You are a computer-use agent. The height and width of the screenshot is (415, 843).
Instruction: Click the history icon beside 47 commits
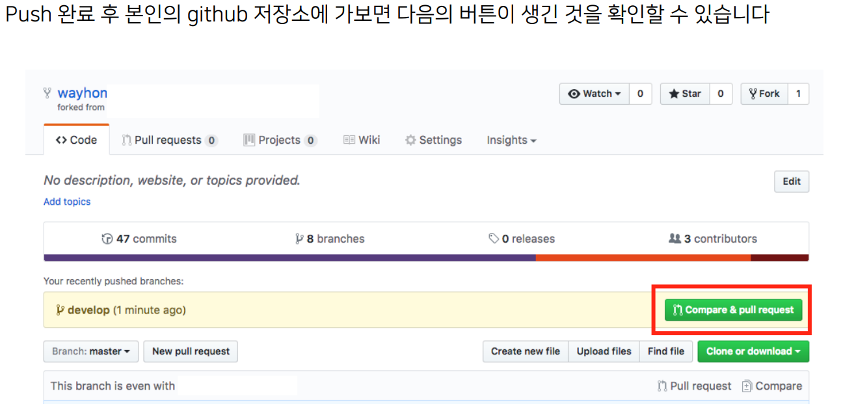(107, 239)
